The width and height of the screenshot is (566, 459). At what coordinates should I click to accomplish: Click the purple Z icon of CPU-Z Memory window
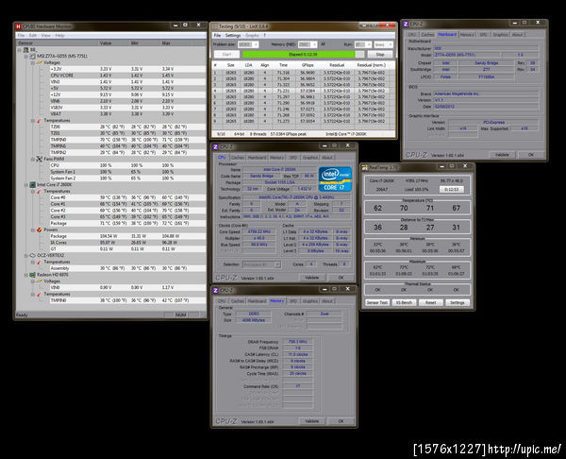[215, 290]
